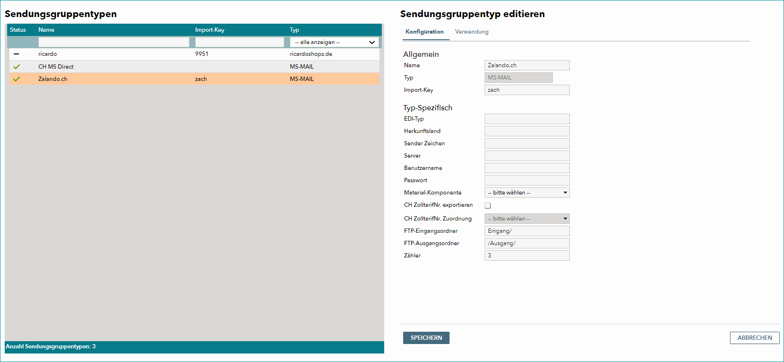784x362 pixels.
Task: Click Import-Key value 9951
Action: (x=202, y=54)
